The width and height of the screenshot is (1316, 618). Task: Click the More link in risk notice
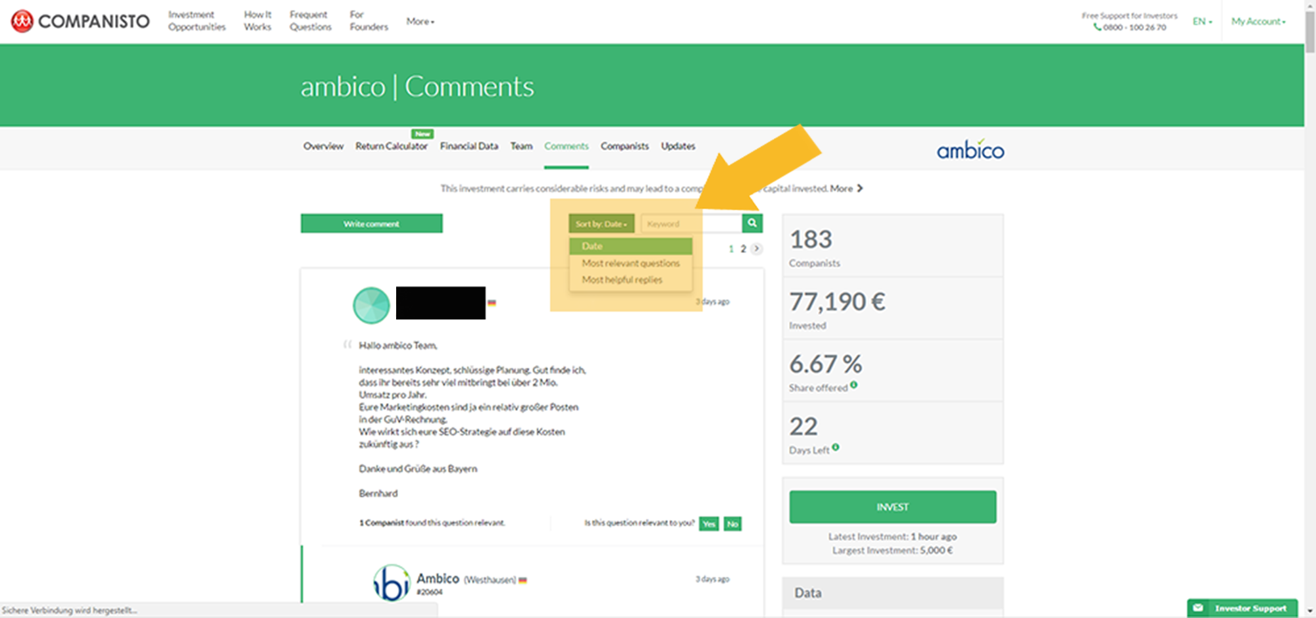coord(841,189)
